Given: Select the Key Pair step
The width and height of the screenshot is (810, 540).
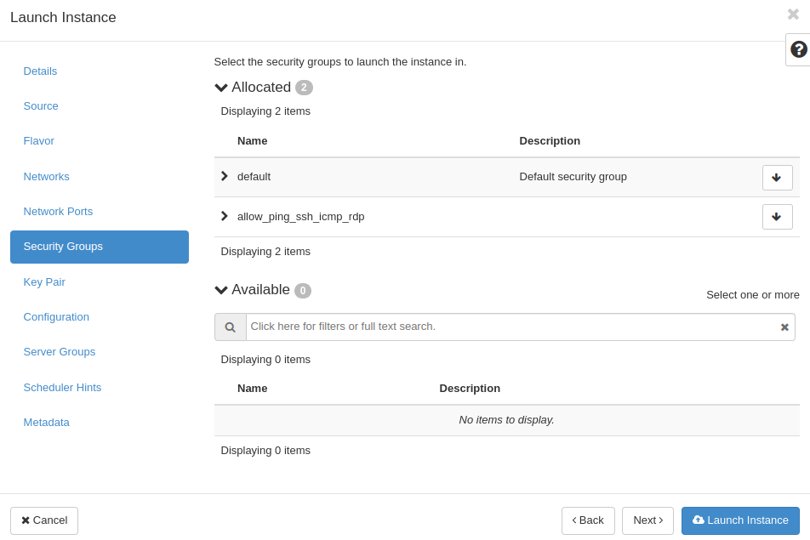Looking at the screenshot, I should tap(44, 282).
